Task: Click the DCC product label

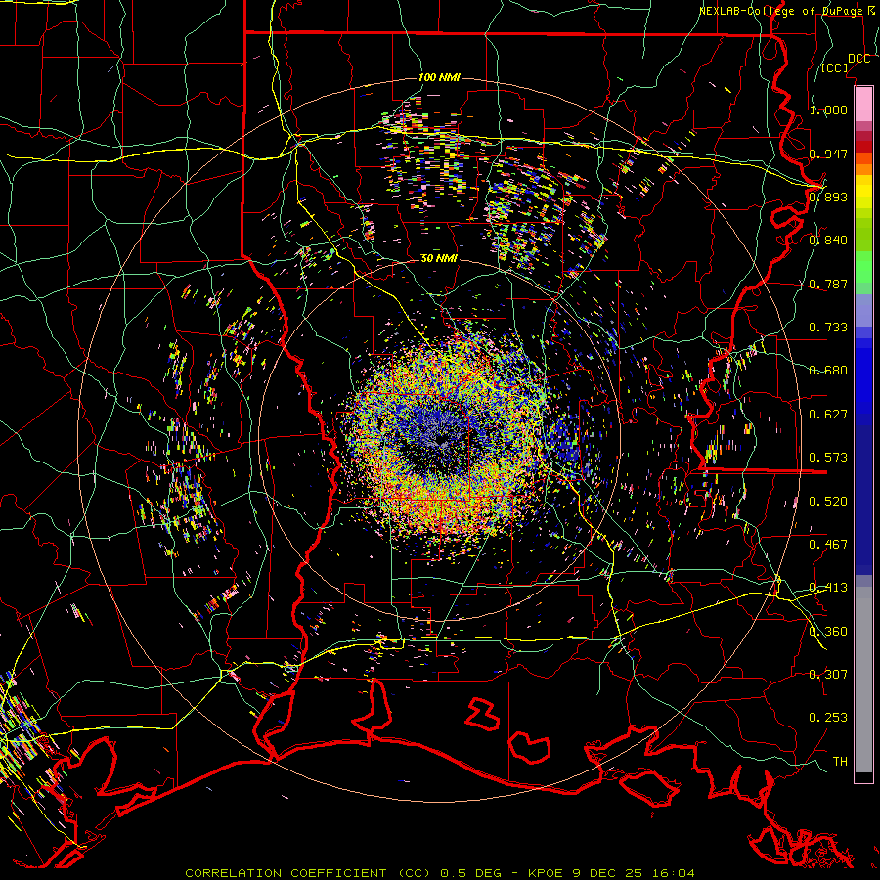Action: tap(858, 59)
